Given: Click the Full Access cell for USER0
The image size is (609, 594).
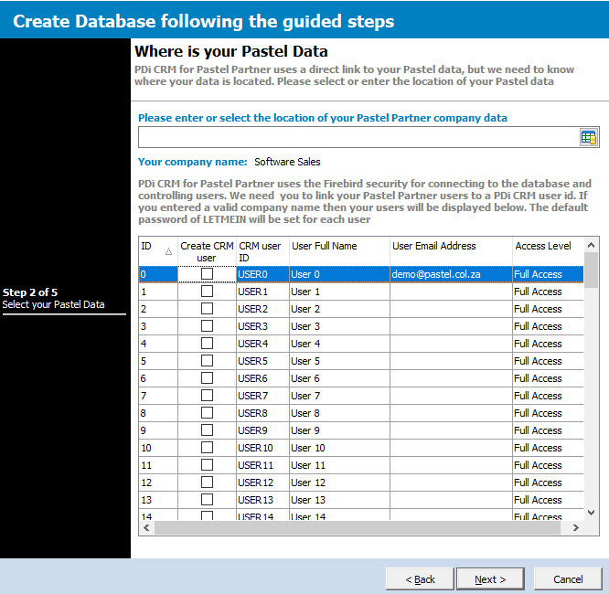Looking at the screenshot, I should click(548, 274).
